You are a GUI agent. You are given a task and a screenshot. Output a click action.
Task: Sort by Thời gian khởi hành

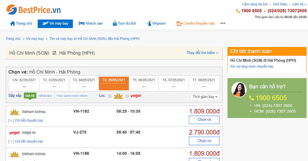coord(72,96)
